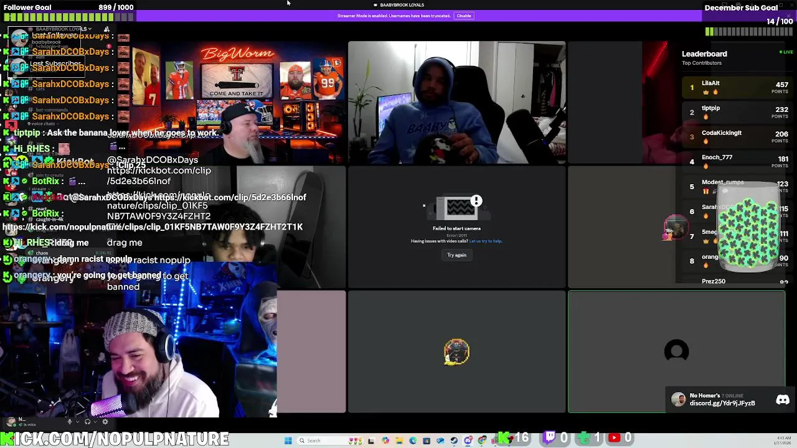Select the default gray avatar participant tile
This screenshot has width=797, height=448.
[x=676, y=352]
